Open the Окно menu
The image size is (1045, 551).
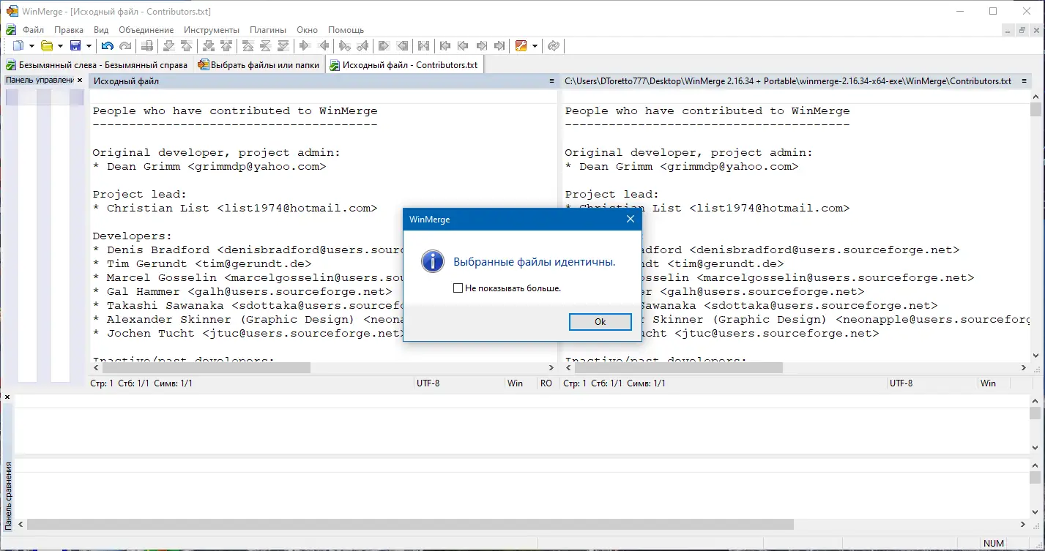click(307, 30)
